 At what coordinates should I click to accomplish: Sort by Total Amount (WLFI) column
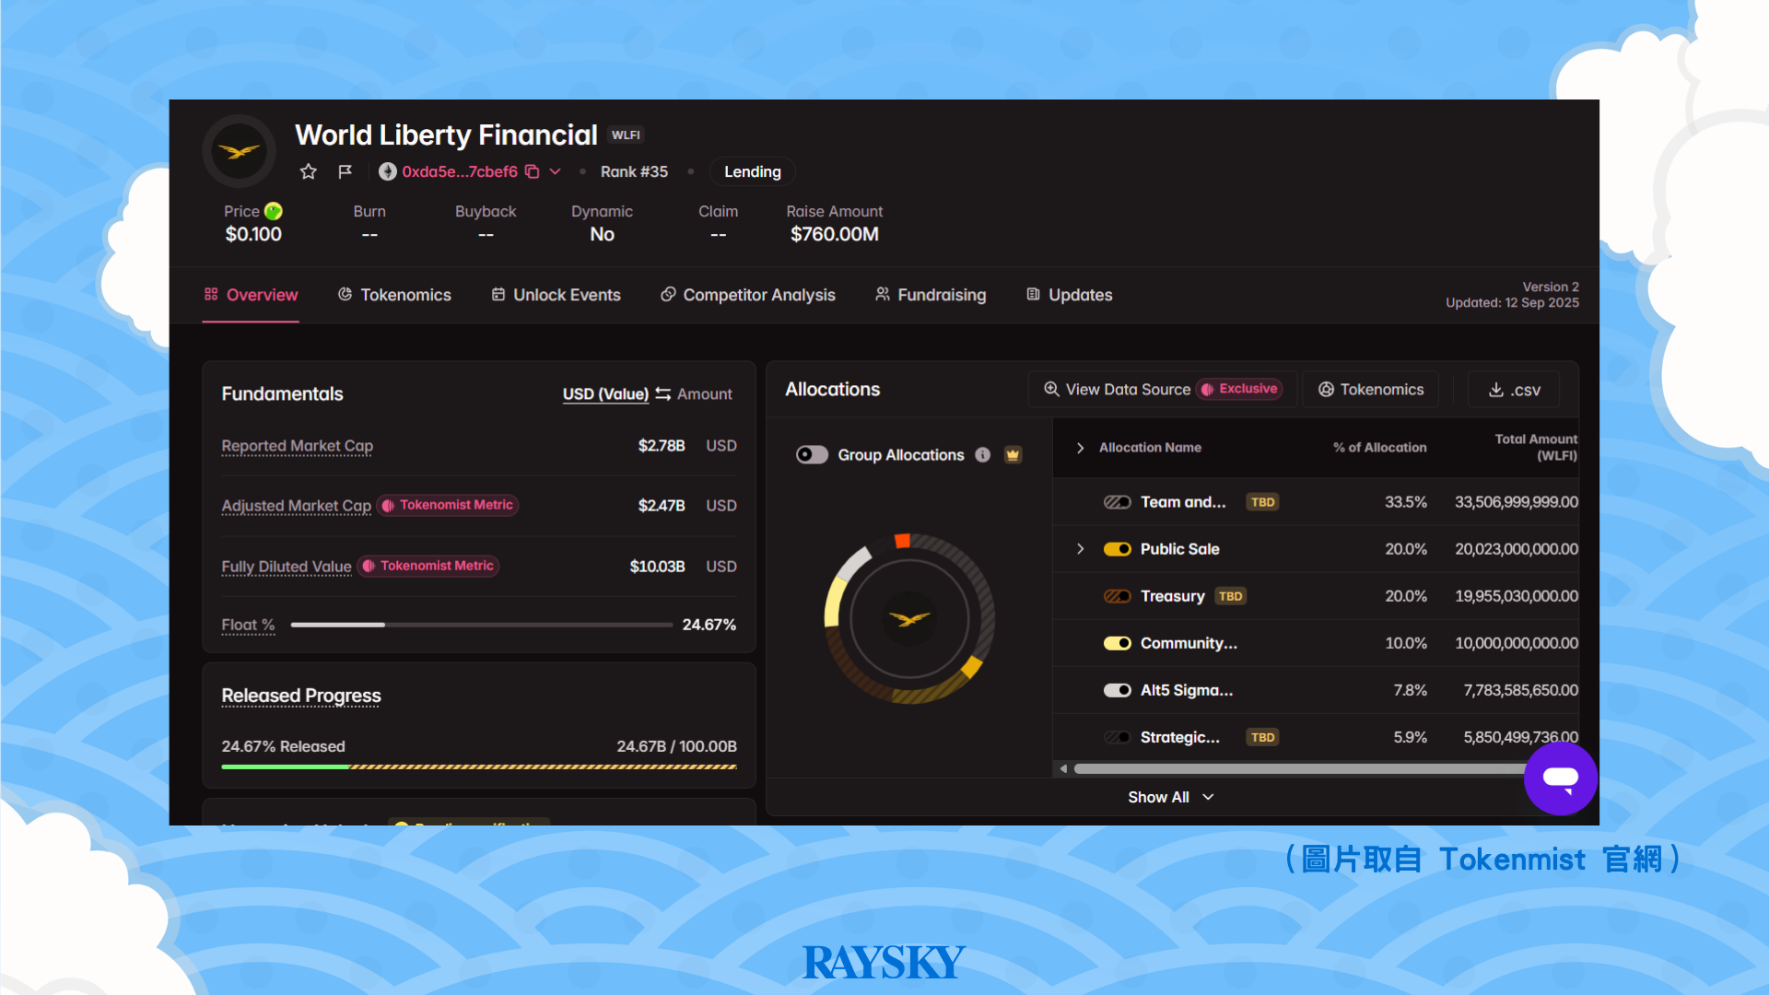tap(1536, 447)
